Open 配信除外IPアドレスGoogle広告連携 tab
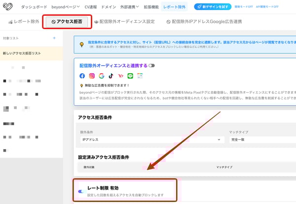This screenshot has height=204, width=296. [x=208, y=22]
